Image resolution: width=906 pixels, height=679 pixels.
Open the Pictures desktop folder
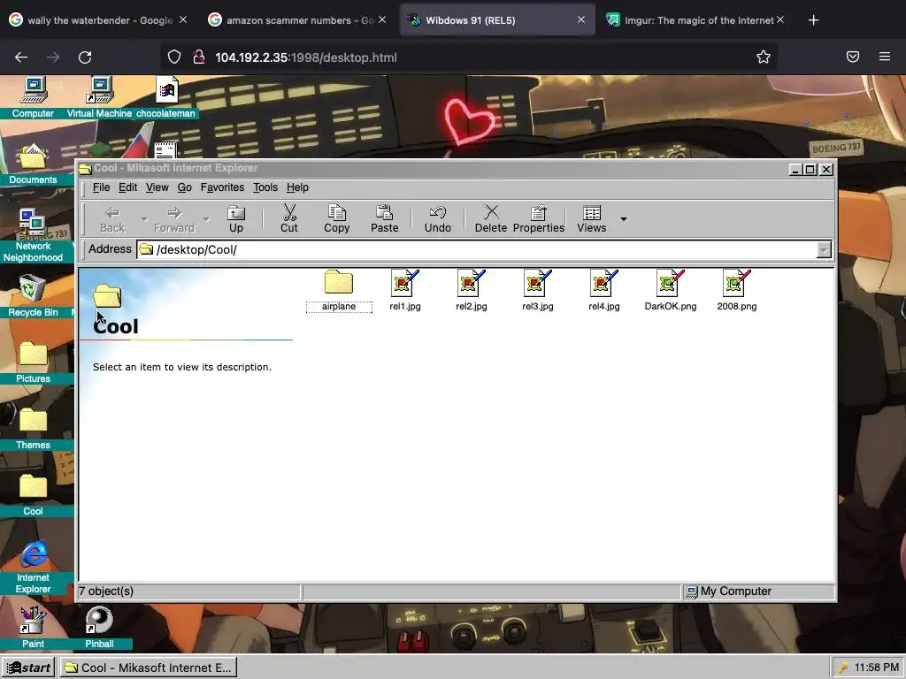tap(33, 362)
